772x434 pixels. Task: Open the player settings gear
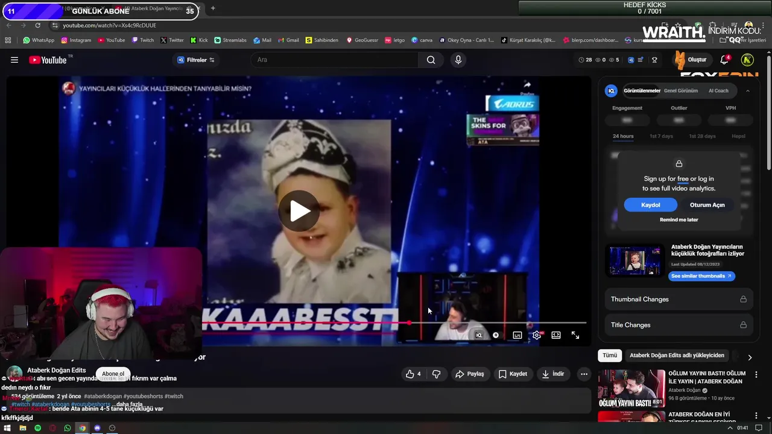[x=536, y=335]
